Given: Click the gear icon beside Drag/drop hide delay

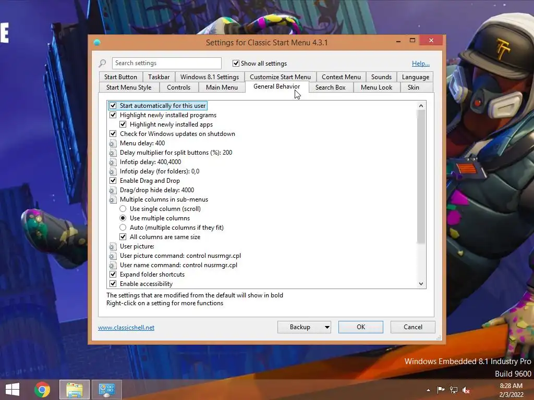Looking at the screenshot, I should (113, 190).
